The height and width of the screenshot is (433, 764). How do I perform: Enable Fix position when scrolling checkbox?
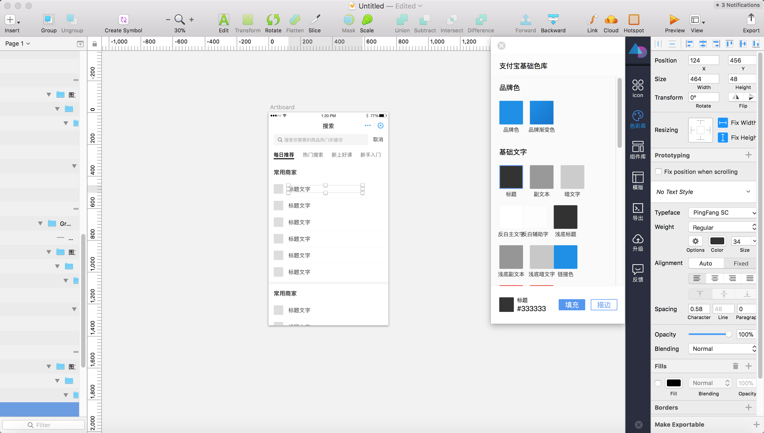coord(658,172)
